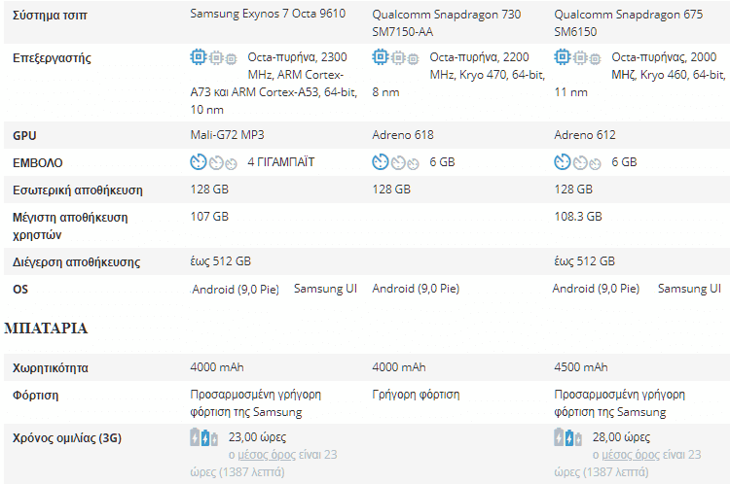This screenshot has height=484, width=730.
Task: Click the battery icon next to 23,00 ώρες
Action: click(x=204, y=437)
